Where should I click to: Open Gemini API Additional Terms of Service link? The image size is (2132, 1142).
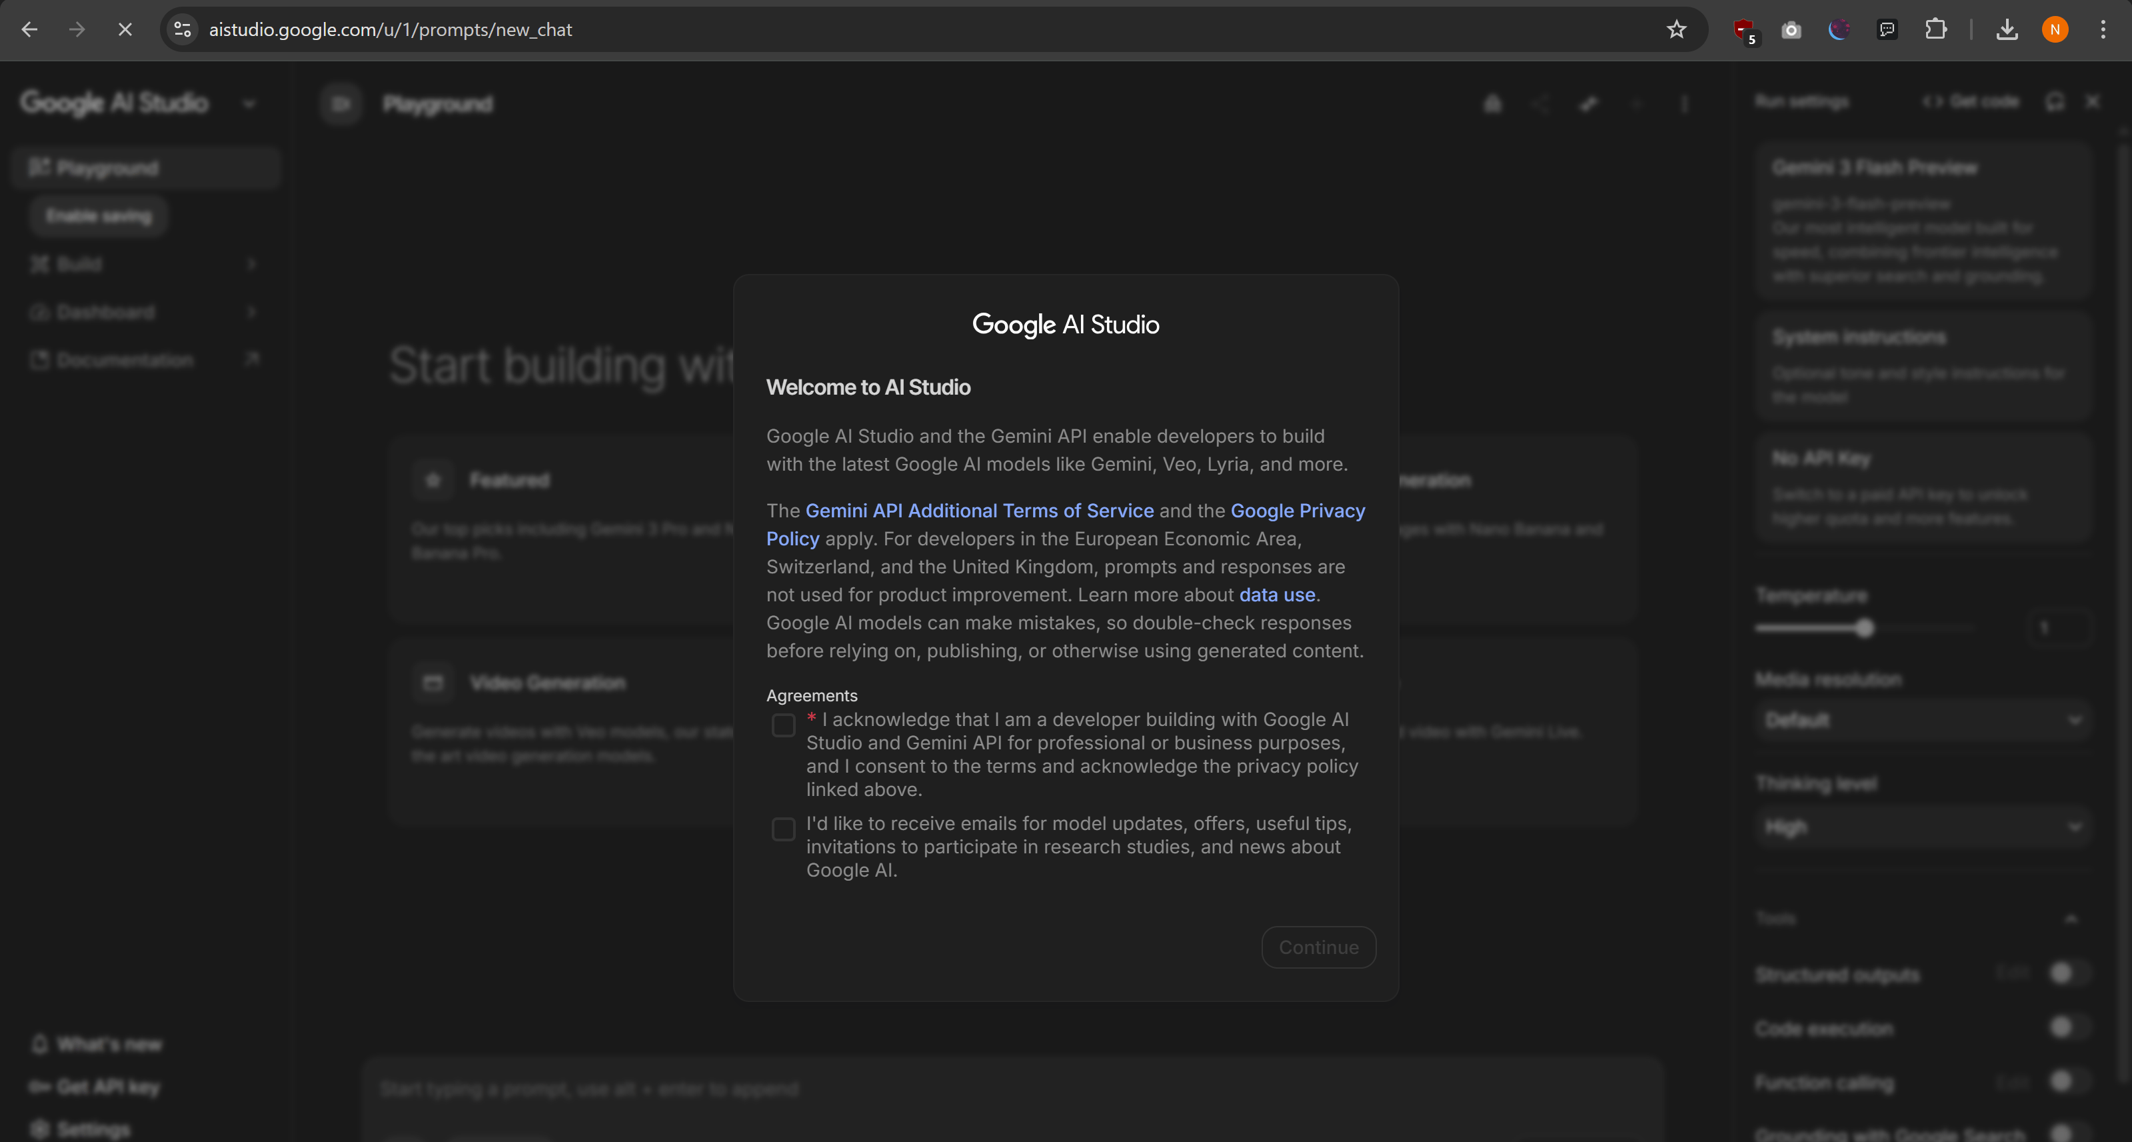[979, 510]
